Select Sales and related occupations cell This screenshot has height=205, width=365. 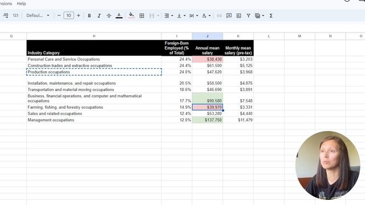click(x=94, y=113)
